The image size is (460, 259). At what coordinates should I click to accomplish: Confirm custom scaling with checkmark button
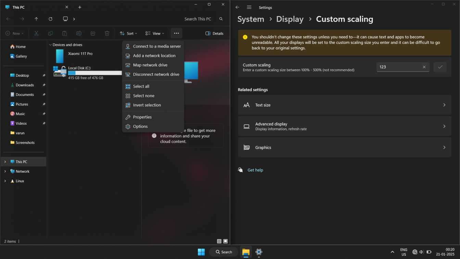click(x=440, y=67)
